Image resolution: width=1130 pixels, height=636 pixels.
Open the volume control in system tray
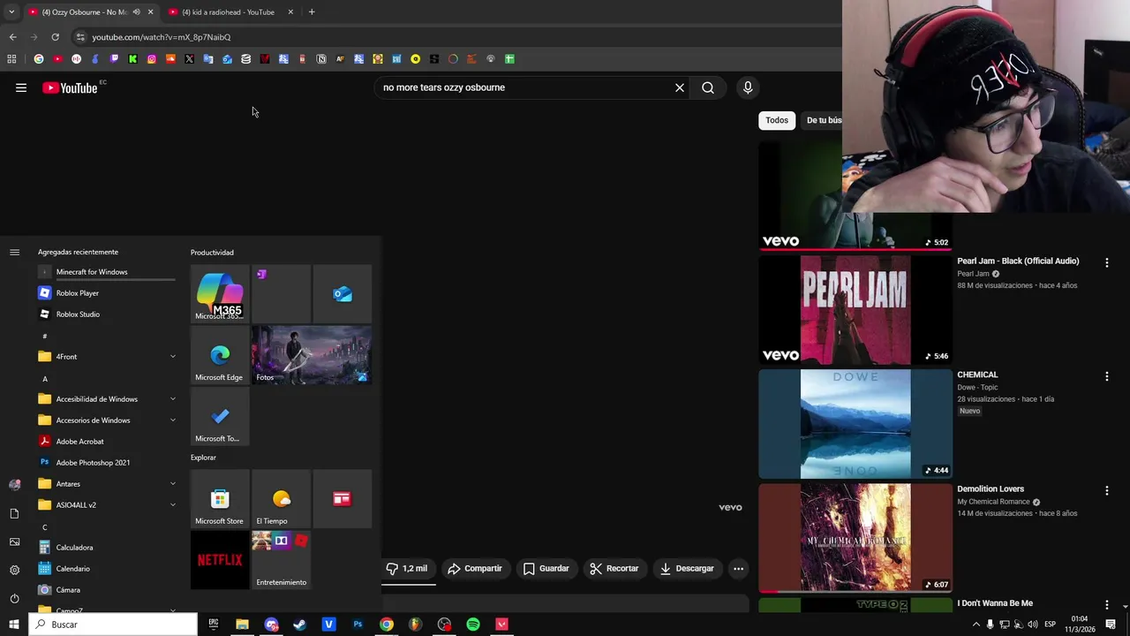coord(1033,625)
